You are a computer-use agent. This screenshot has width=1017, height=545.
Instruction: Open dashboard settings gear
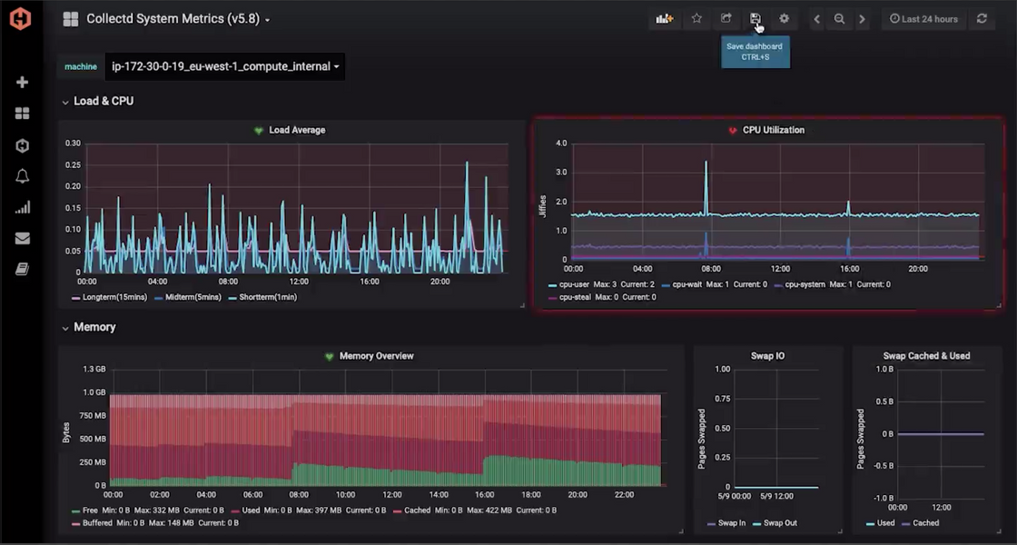[785, 19]
